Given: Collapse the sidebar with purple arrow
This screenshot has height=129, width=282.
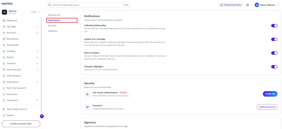Looking at the screenshot, I should coord(42,116).
